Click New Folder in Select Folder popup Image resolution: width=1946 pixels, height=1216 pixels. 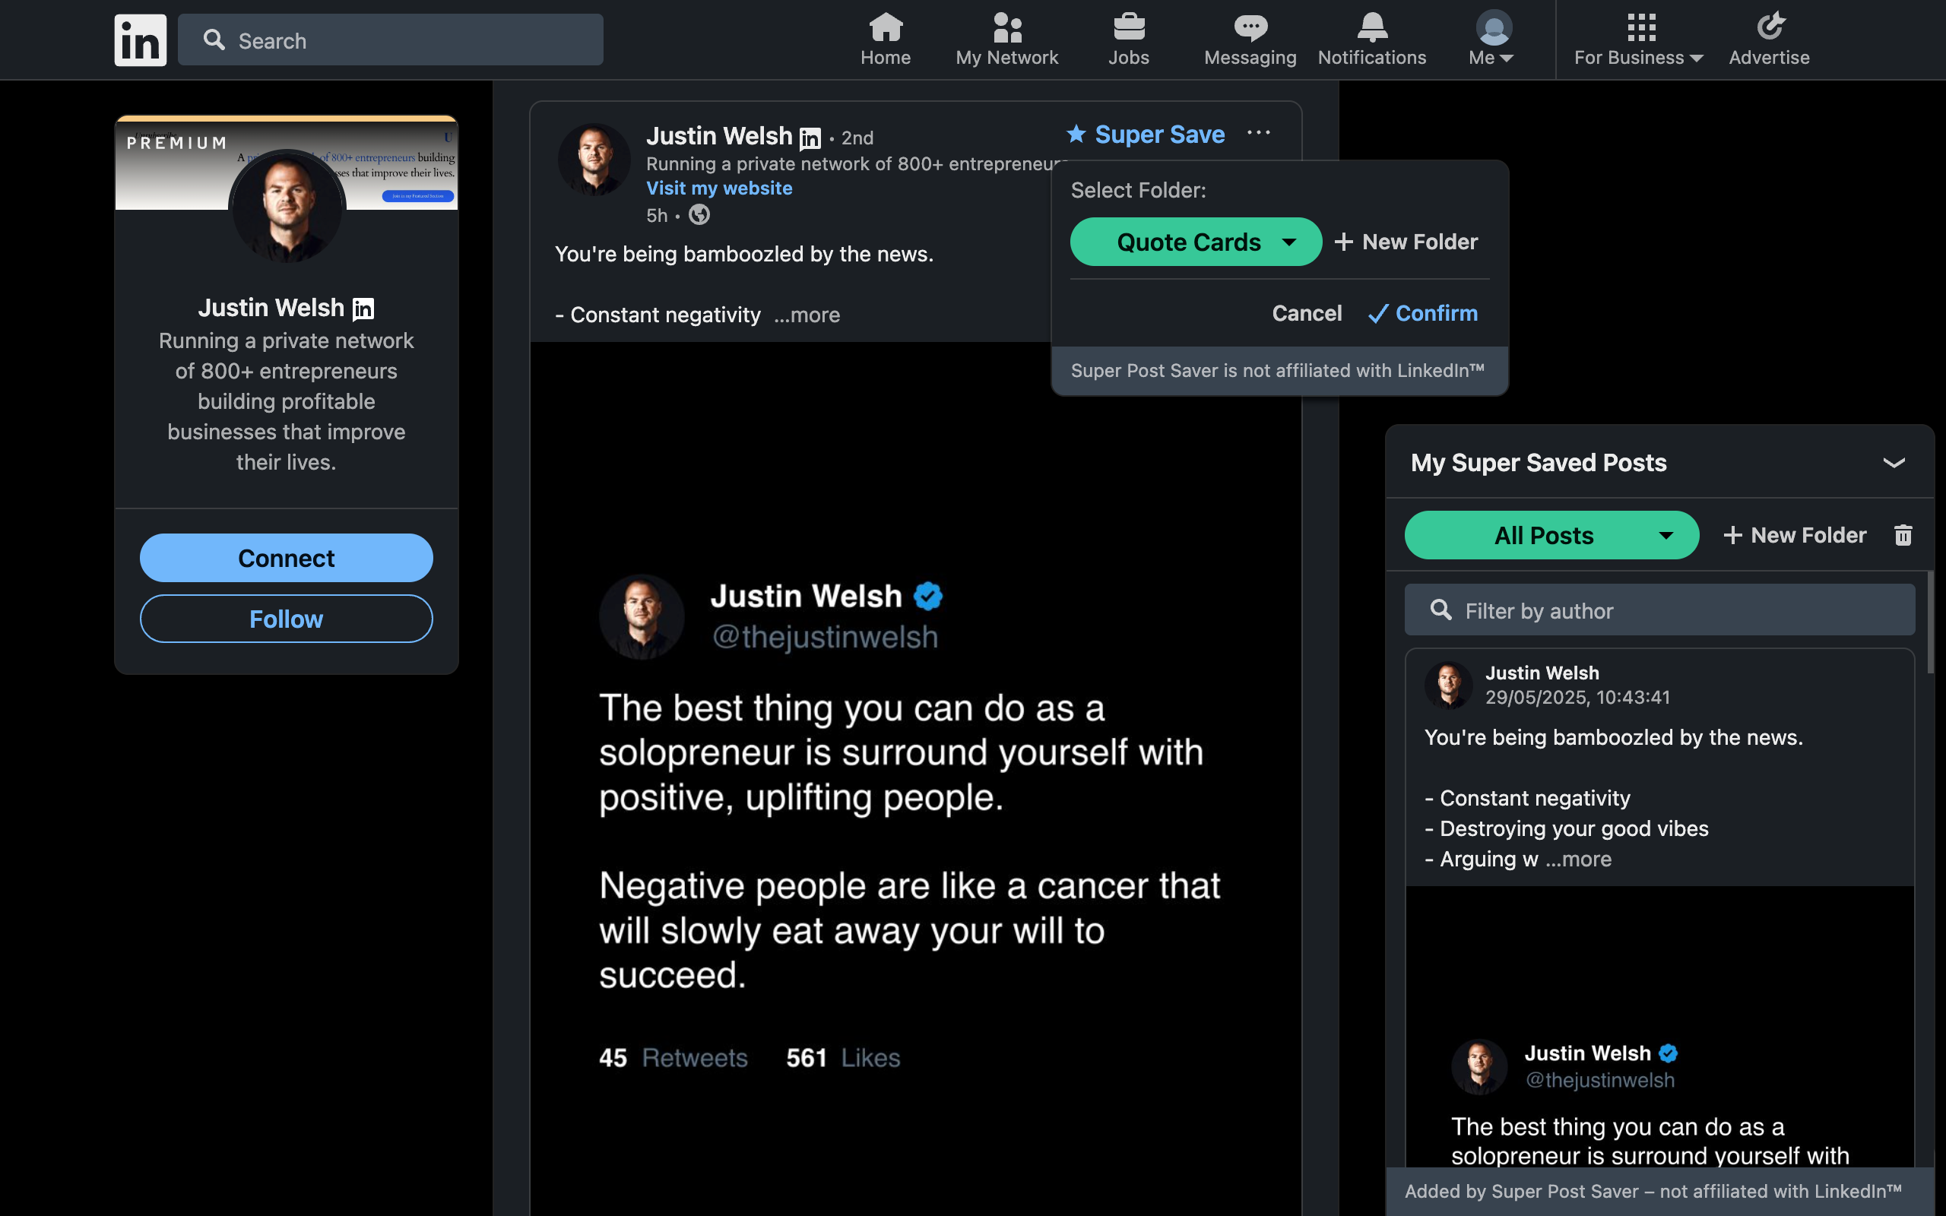click(x=1406, y=241)
